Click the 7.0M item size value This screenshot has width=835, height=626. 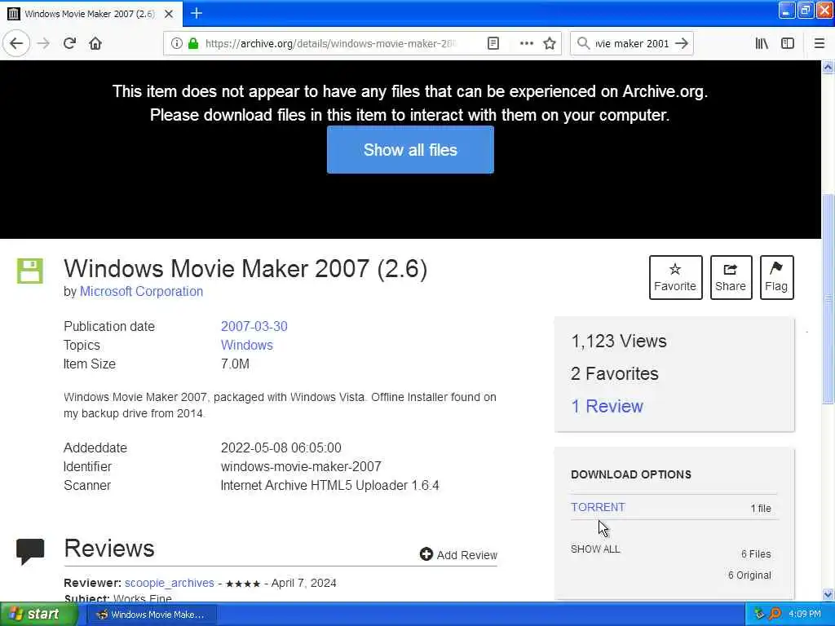coord(235,364)
